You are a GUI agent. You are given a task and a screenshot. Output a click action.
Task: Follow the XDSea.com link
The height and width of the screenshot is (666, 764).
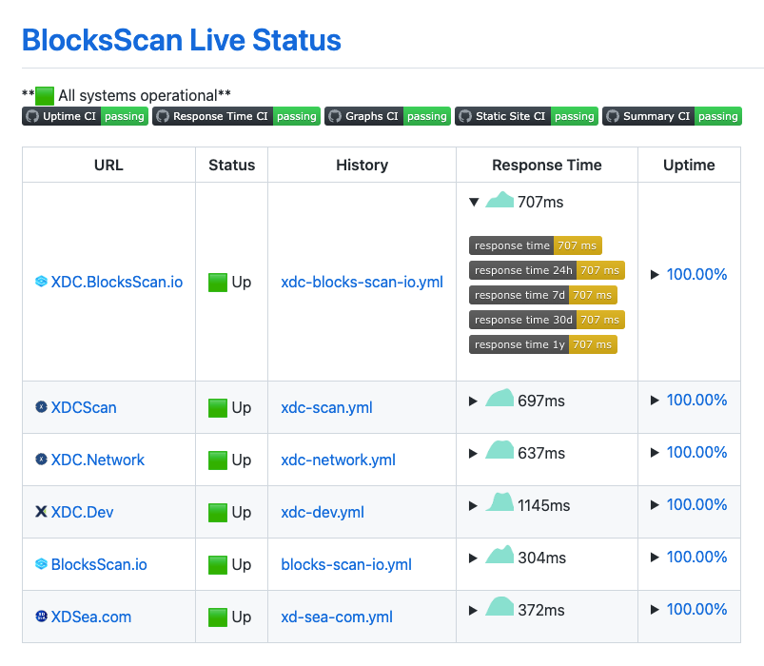click(92, 617)
